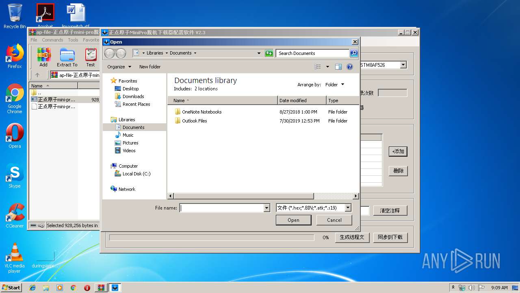
Task: Click the Start button
Action: pyautogui.click(x=11, y=288)
